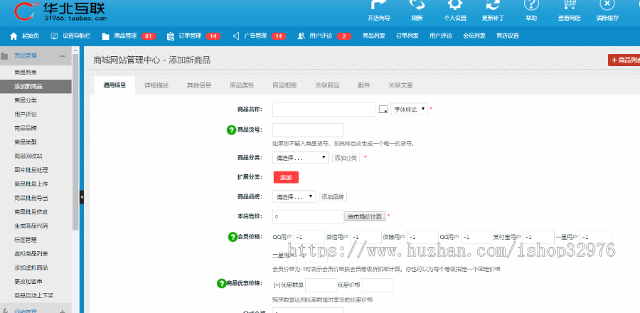Focus the 本店售价 input field
This screenshot has height=313, width=640.
point(308,217)
